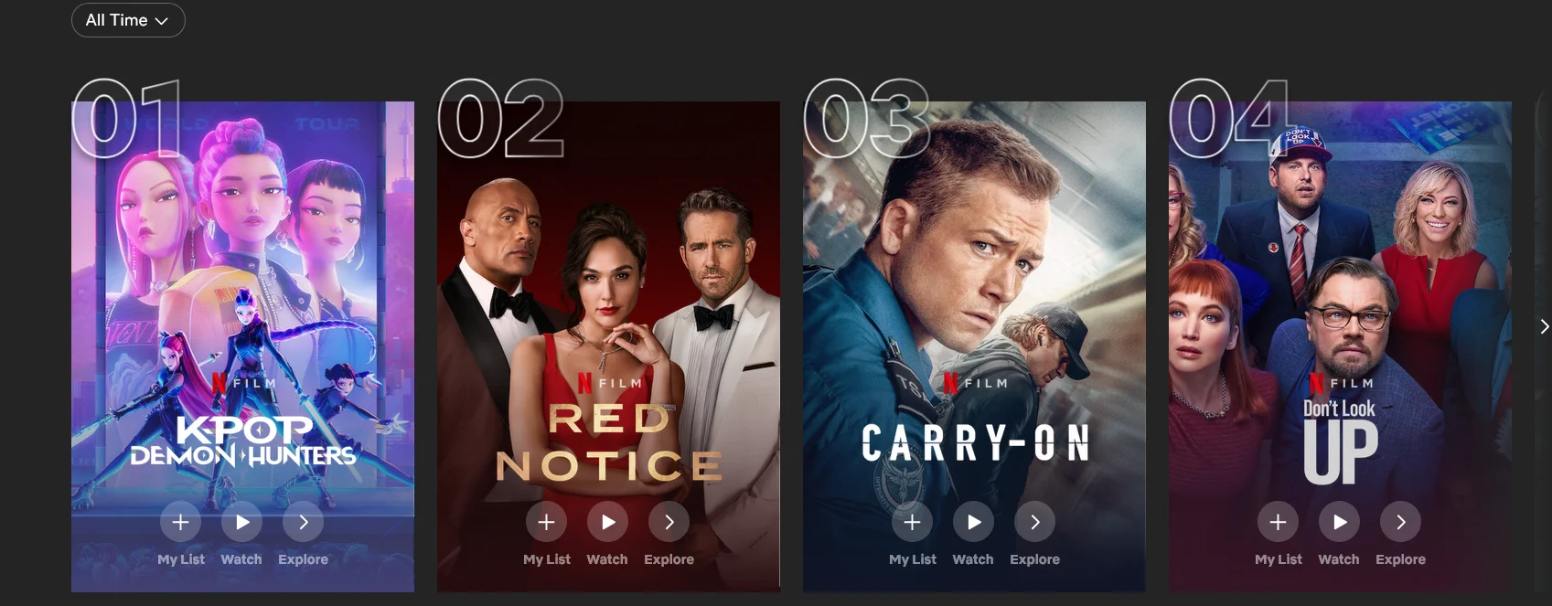Screen dimensions: 1552x606
Task: Add Carry-On to My List with plus icon
Action: (913, 522)
